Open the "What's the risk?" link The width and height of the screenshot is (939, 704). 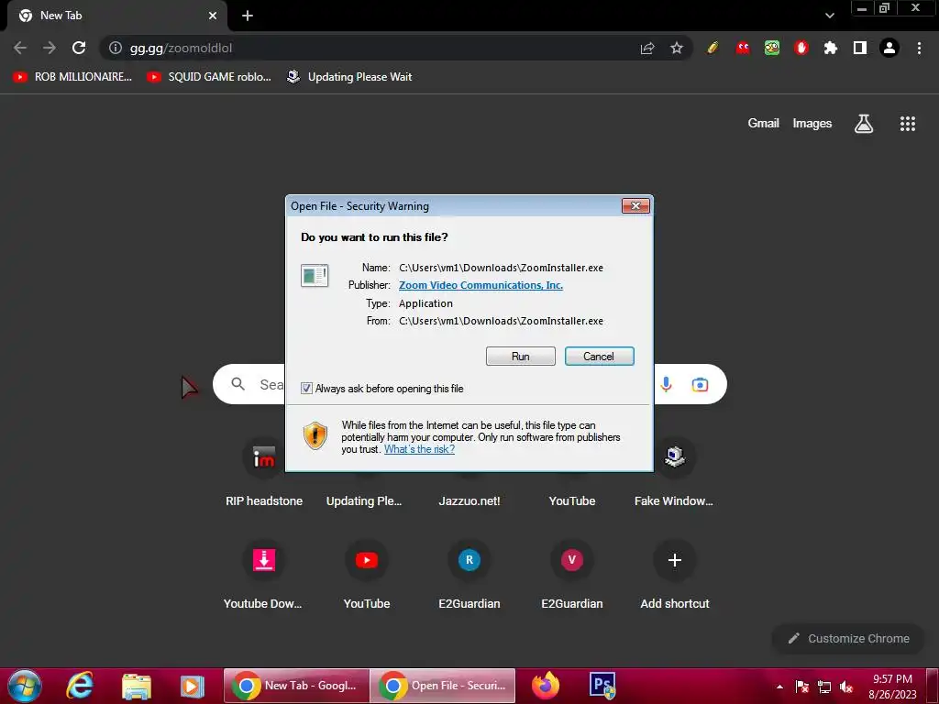(x=419, y=449)
